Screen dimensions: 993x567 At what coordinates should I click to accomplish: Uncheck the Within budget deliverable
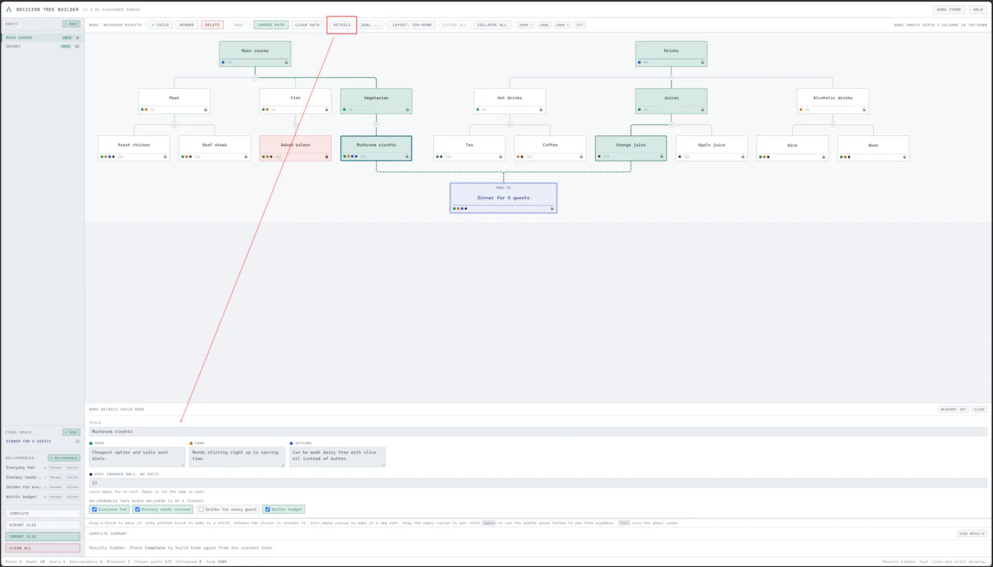pos(267,509)
